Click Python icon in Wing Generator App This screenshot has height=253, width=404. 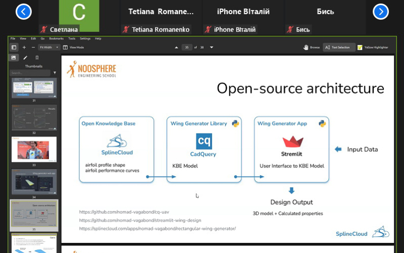click(x=322, y=123)
